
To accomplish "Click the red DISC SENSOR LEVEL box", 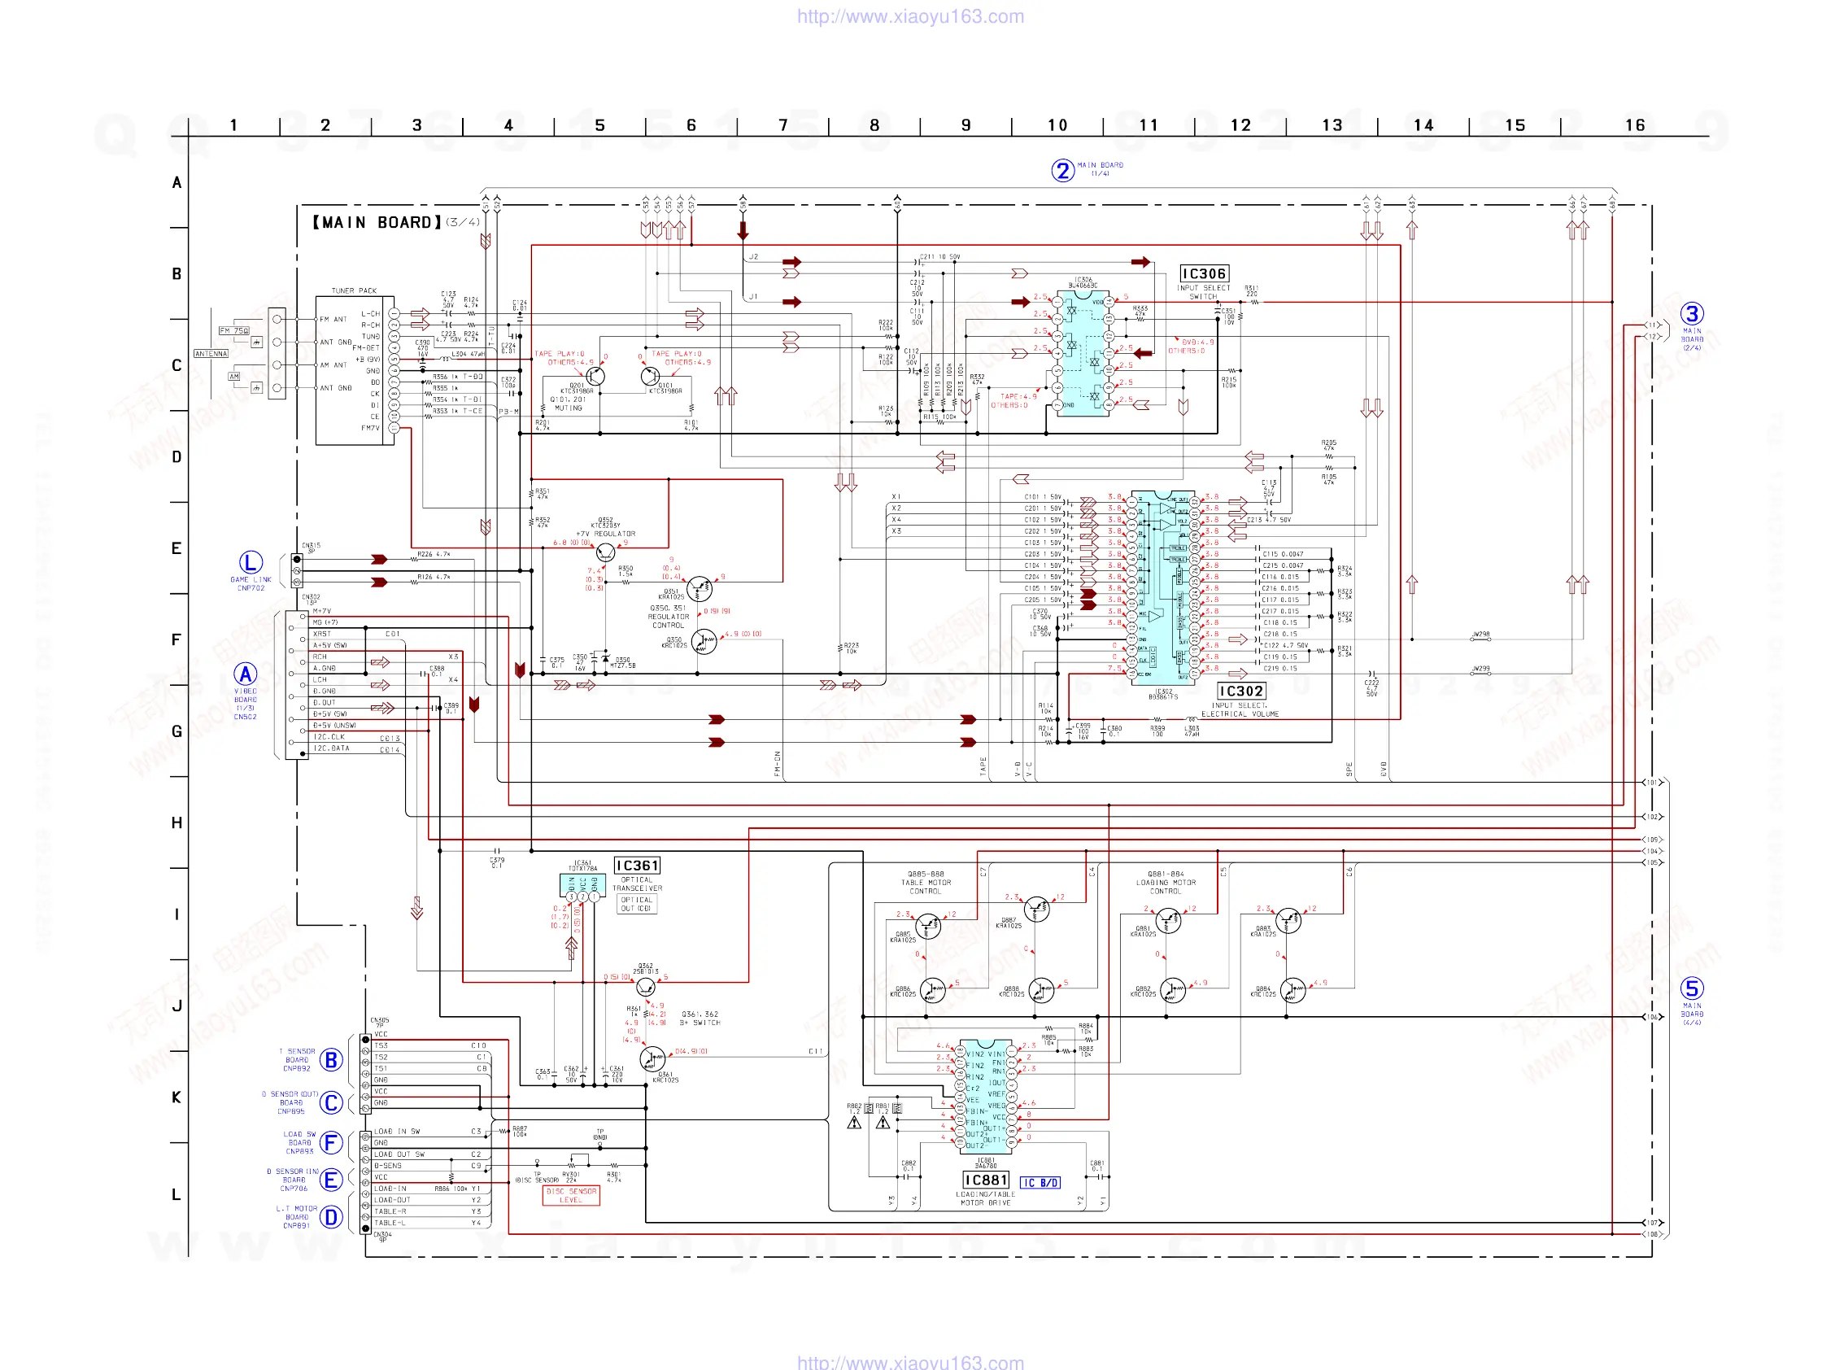I will coord(571,1195).
